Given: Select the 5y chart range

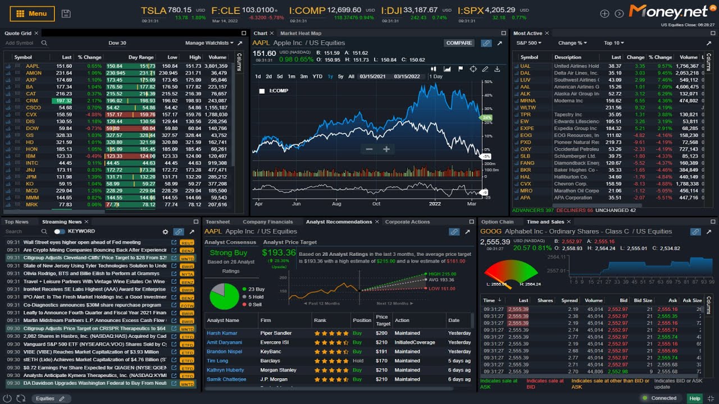Looking at the screenshot, I should pos(340,76).
